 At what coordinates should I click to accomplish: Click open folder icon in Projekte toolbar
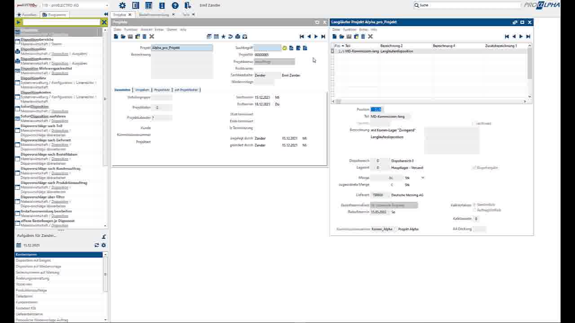tap(123, 36)
